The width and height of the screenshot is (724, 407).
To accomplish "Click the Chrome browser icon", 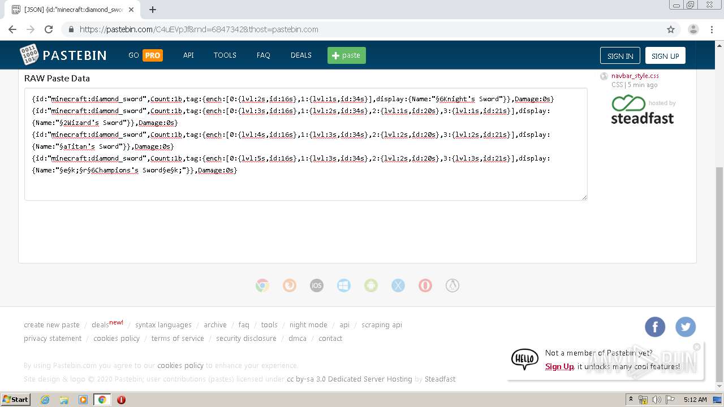I will [262, 285].
